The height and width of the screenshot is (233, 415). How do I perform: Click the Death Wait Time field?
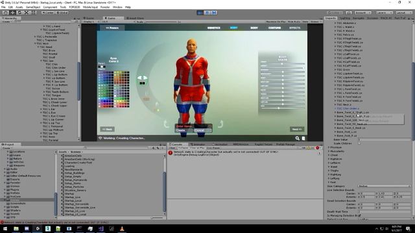[384, 212]
